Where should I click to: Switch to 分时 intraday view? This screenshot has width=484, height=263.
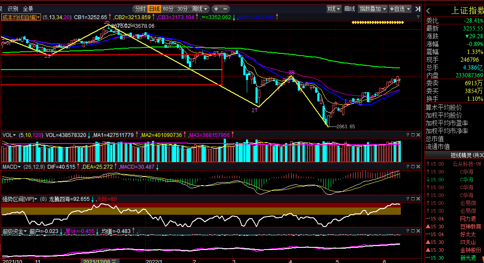[140, 9]
